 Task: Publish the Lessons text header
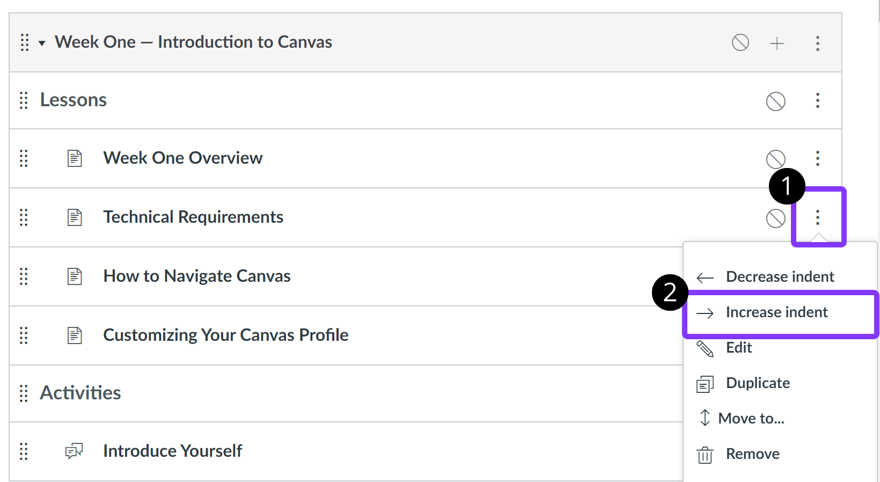pyautogui.click(x=776, y=101)
